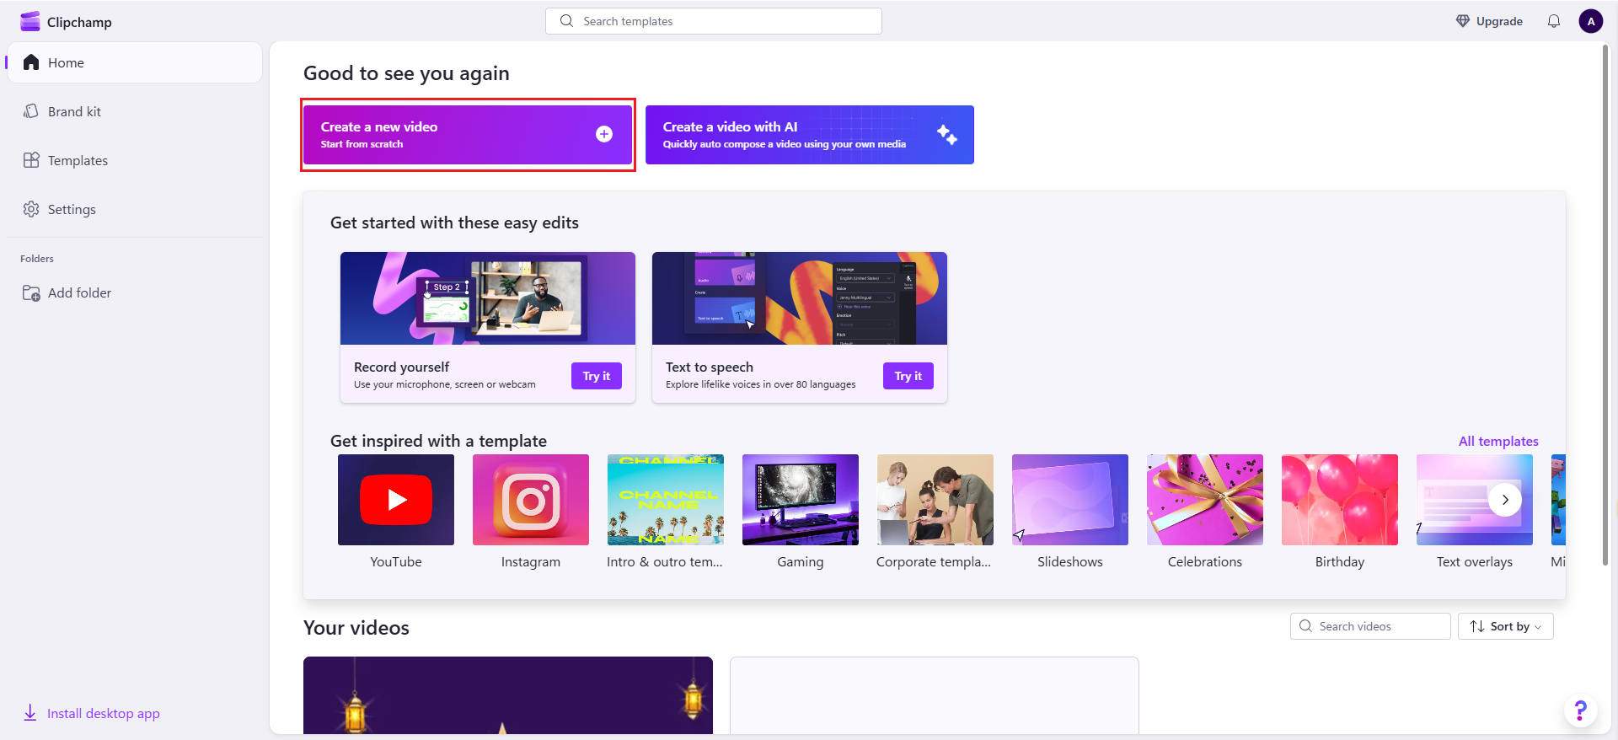
Task: Open the YouTube template thumbnail
Action: click(396, 500)
